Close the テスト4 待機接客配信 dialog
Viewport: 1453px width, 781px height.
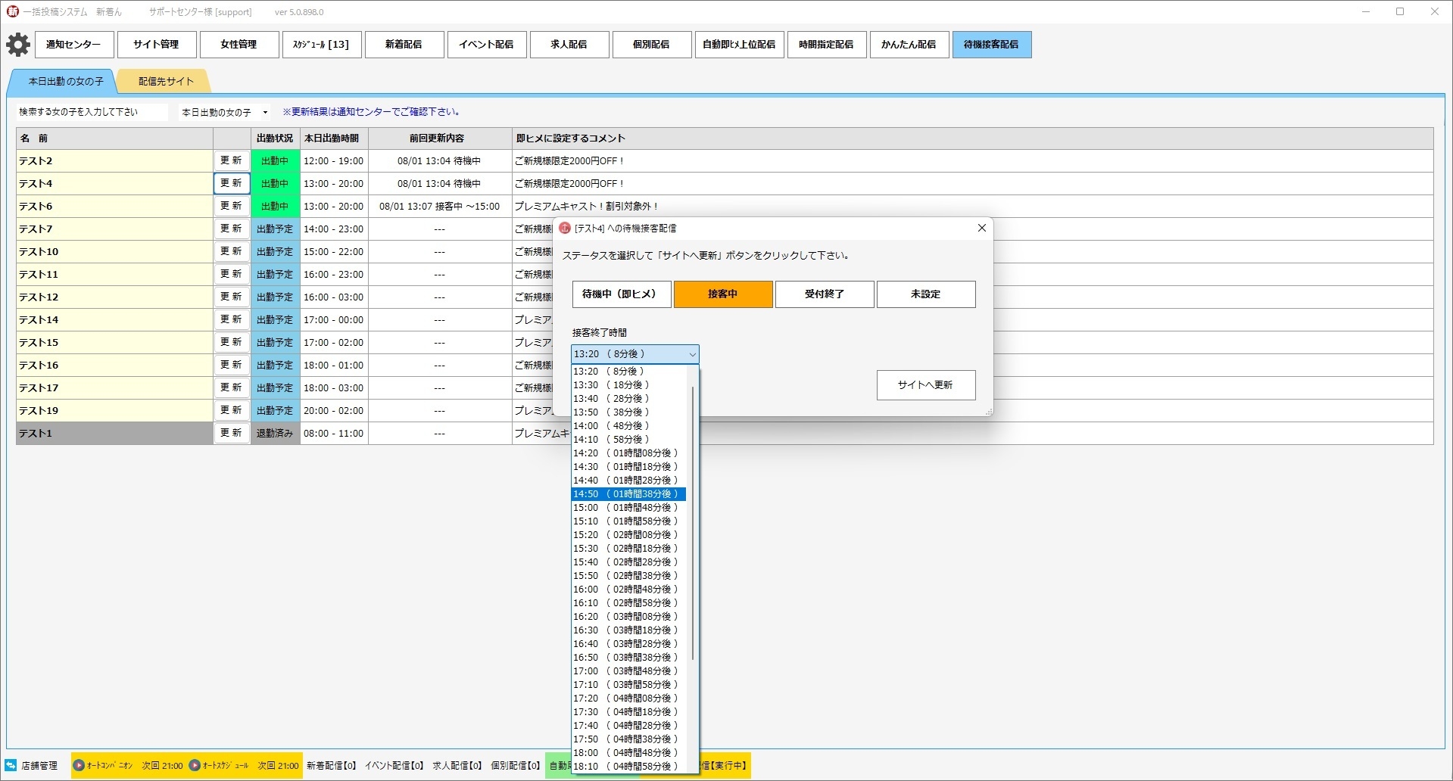pyautogui.click(x=981, y=228)
